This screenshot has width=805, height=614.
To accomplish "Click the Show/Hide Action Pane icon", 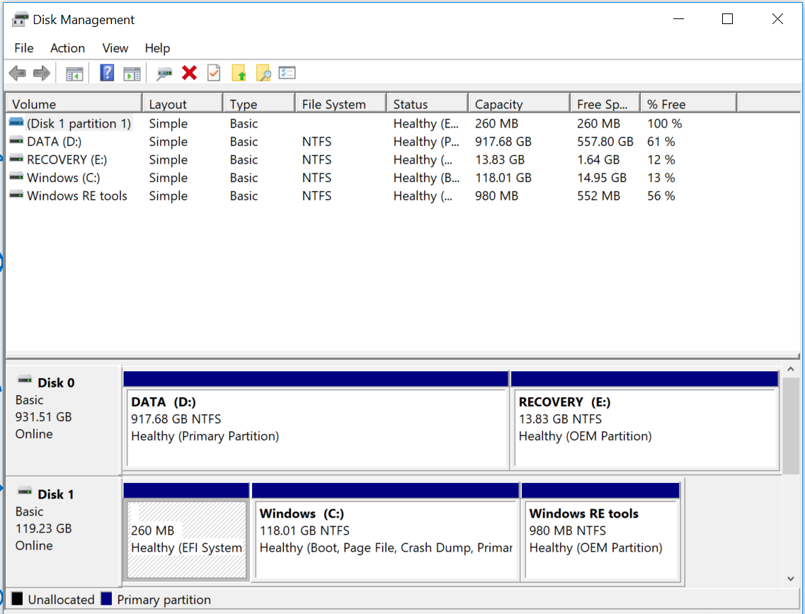I will (132, 73).
